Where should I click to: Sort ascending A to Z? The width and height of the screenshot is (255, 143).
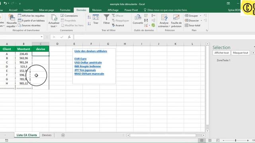89,17
